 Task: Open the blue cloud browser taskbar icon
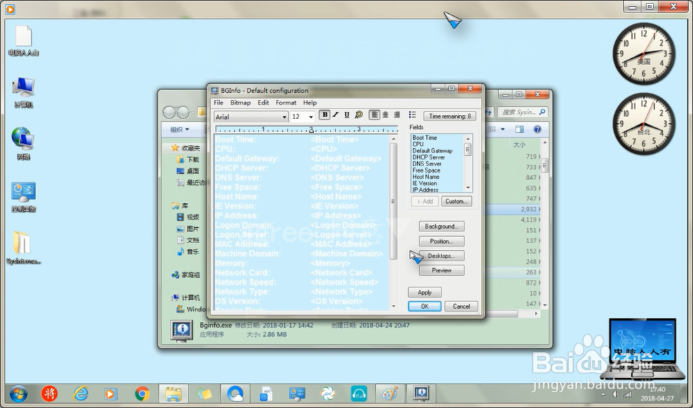coord(235,394)
